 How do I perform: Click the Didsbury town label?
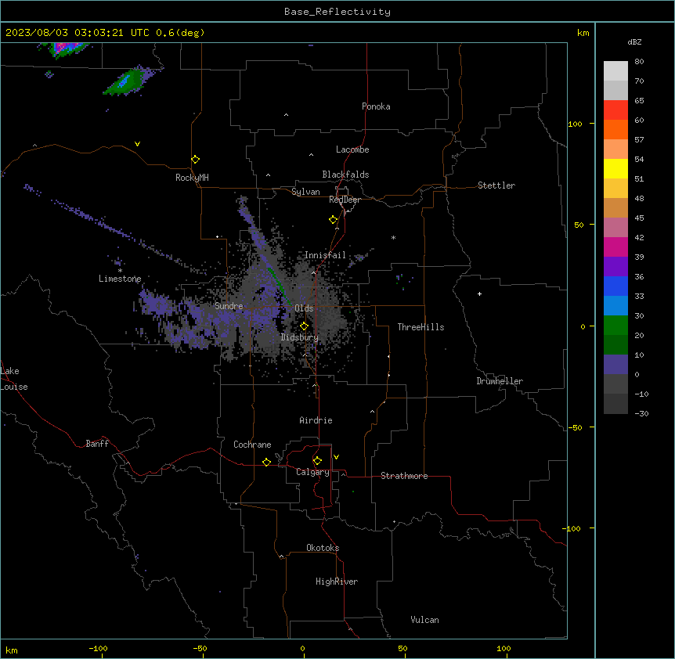(x=300, y=337)
